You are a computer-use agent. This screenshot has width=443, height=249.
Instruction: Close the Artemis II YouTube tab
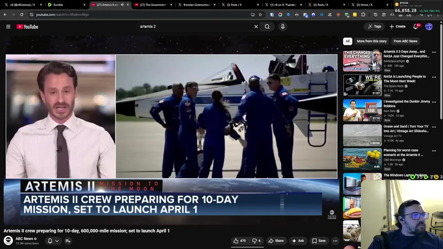coord(128,5)
